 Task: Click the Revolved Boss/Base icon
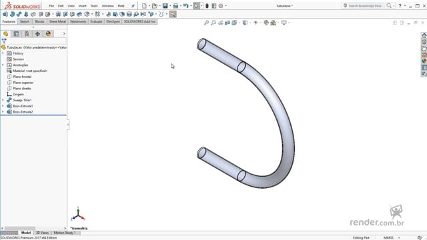(12, 14)
